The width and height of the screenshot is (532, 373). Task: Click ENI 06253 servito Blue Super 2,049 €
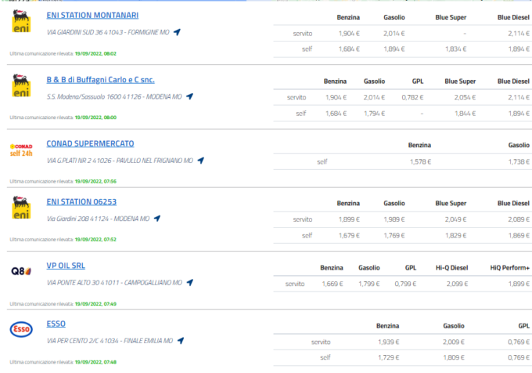point(455,219)
